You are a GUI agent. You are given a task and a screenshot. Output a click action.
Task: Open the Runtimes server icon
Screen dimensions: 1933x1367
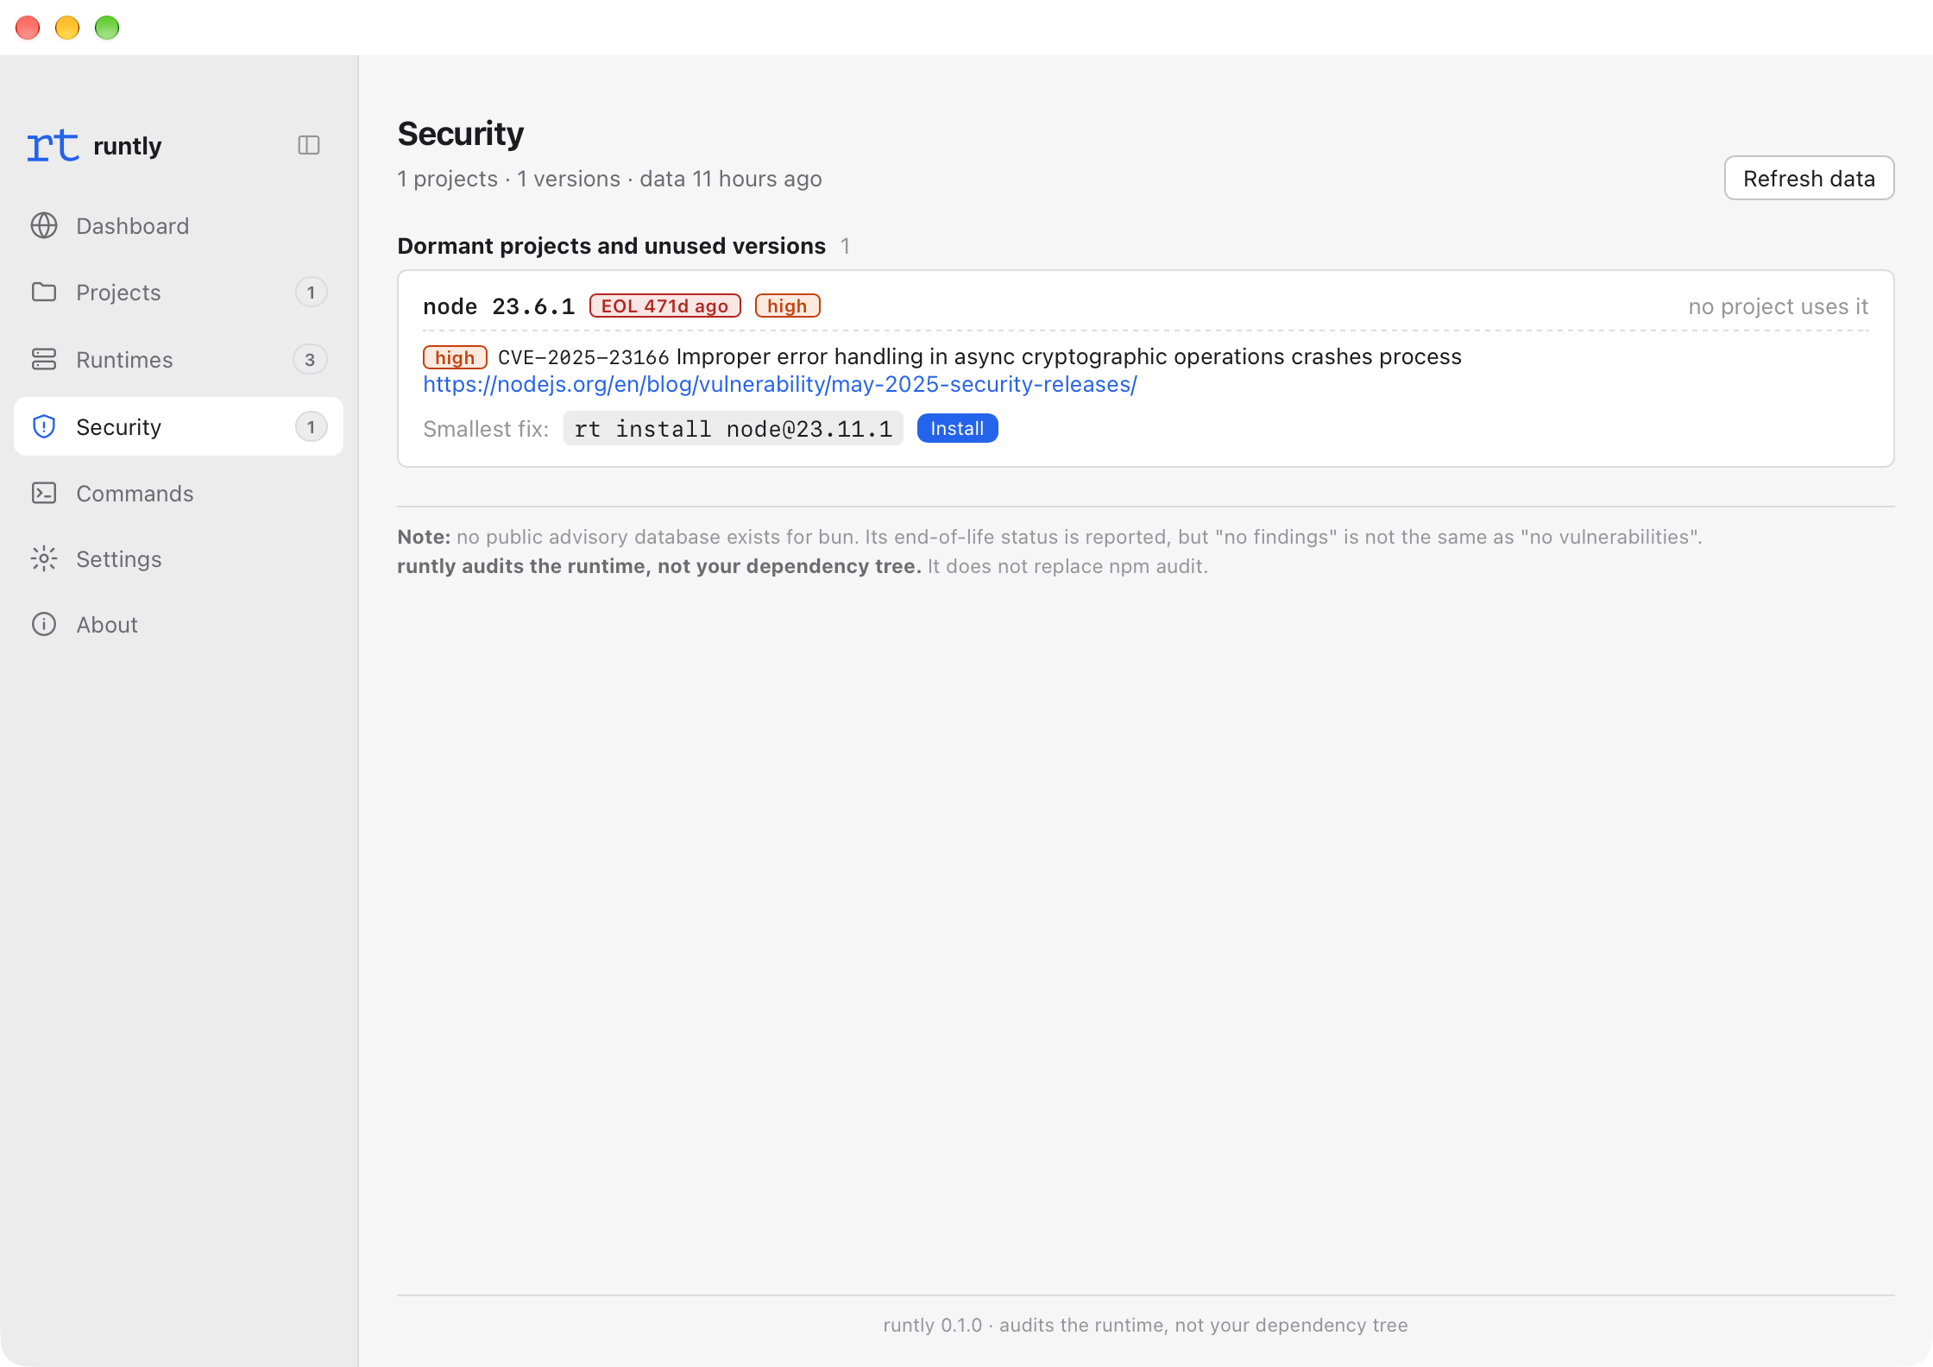[x=44, y=359]
